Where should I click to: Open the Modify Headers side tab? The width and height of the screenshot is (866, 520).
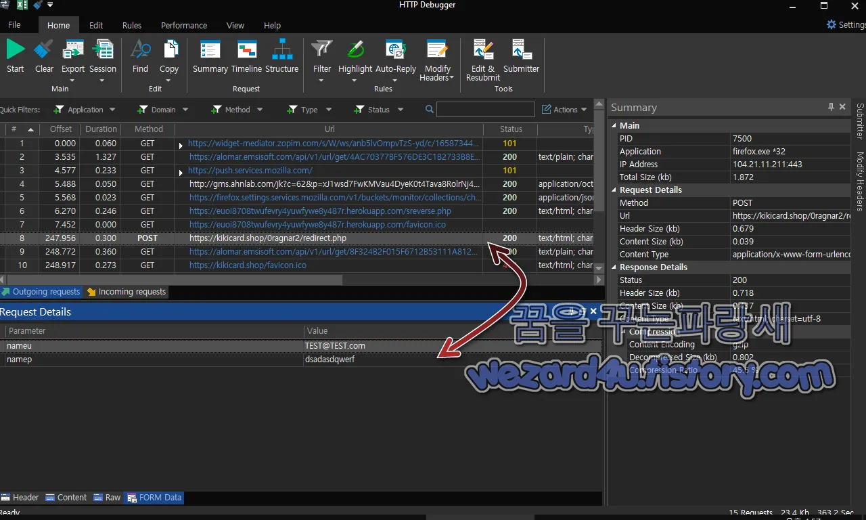[x=860, y=181]
